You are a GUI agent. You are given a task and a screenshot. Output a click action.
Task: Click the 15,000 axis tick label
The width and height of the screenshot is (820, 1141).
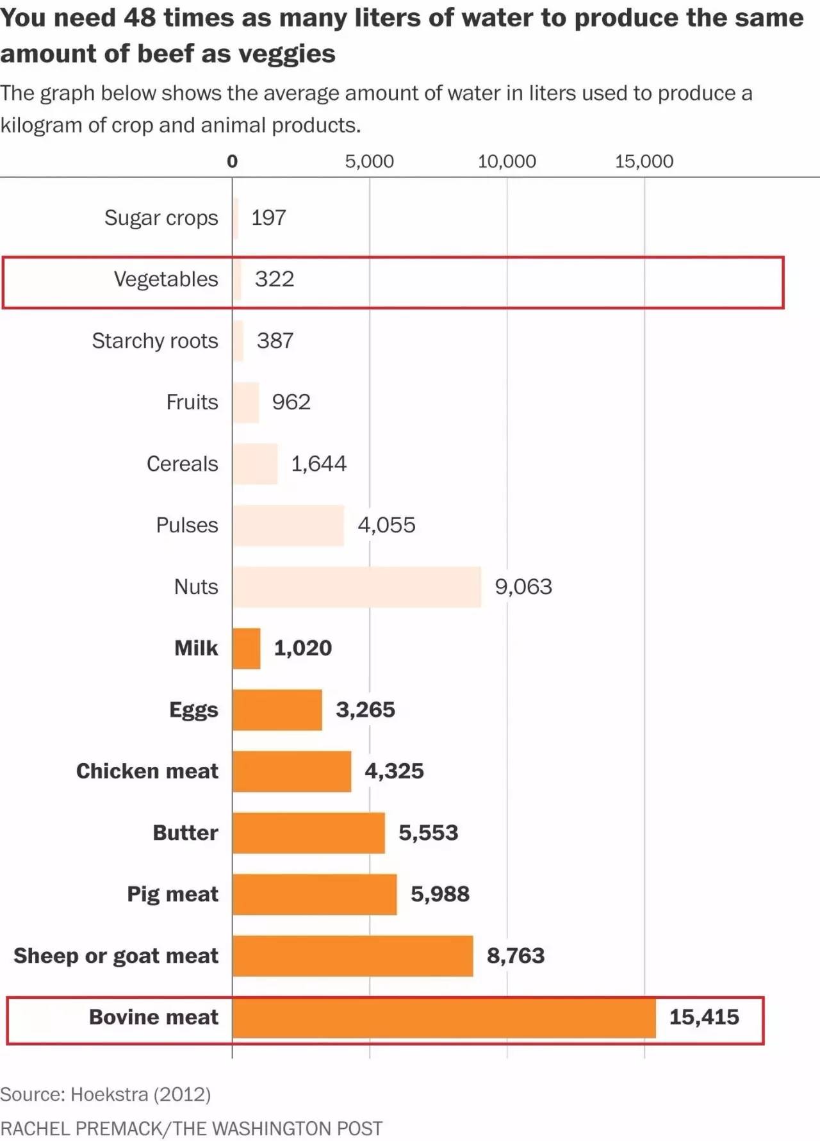[x=644, y=161]
